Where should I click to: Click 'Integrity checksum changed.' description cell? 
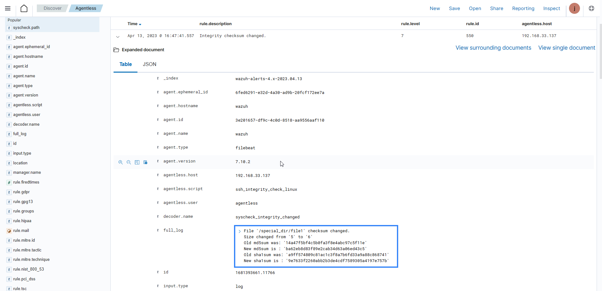[233, 36]
